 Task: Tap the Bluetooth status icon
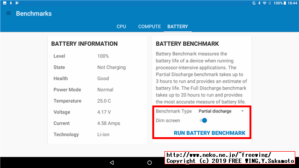259,3
